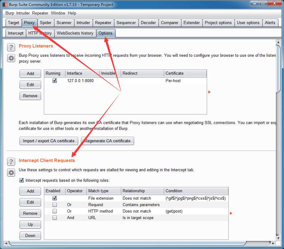Move intercept rule Down

pyautogui.click(x=30, y=236)
